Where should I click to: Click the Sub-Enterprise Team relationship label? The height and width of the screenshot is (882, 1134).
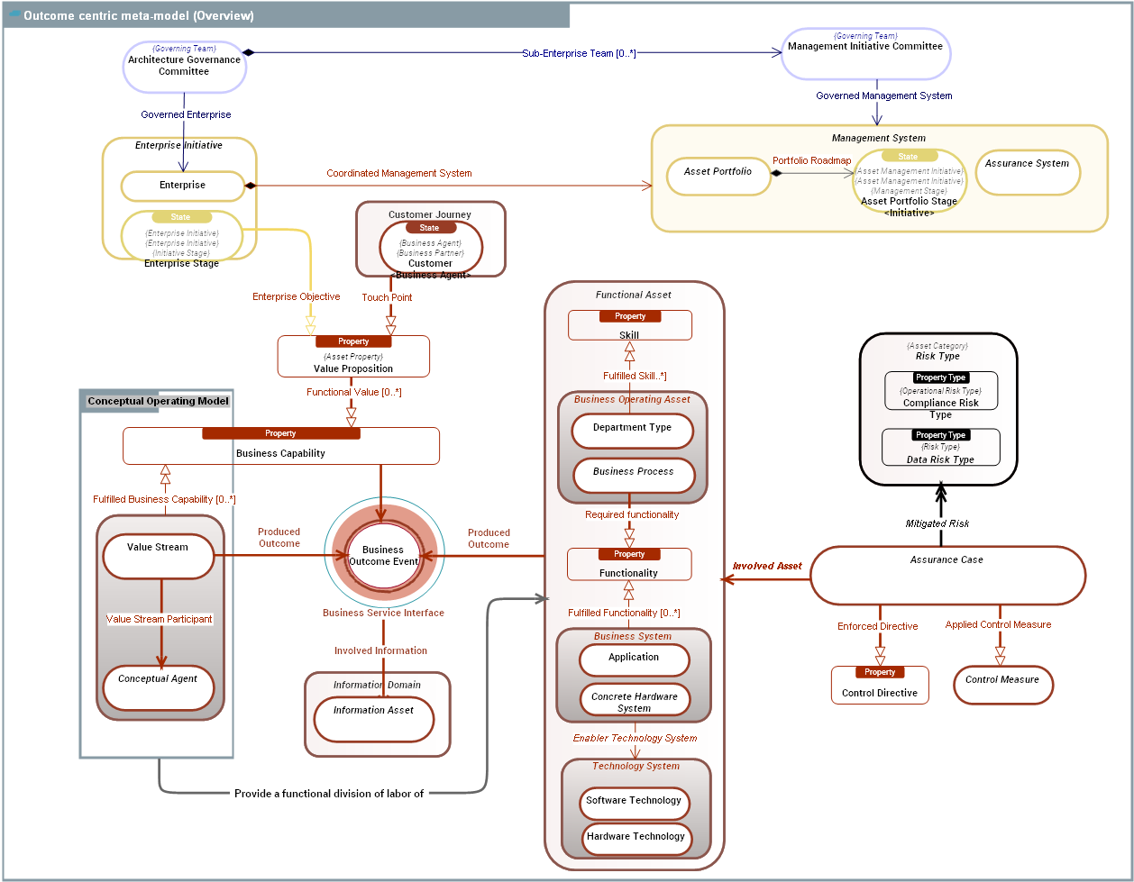coord(578,53)
